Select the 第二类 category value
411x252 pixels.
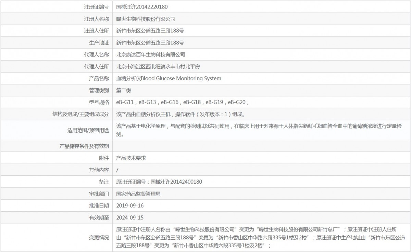[x=124, y=90]
